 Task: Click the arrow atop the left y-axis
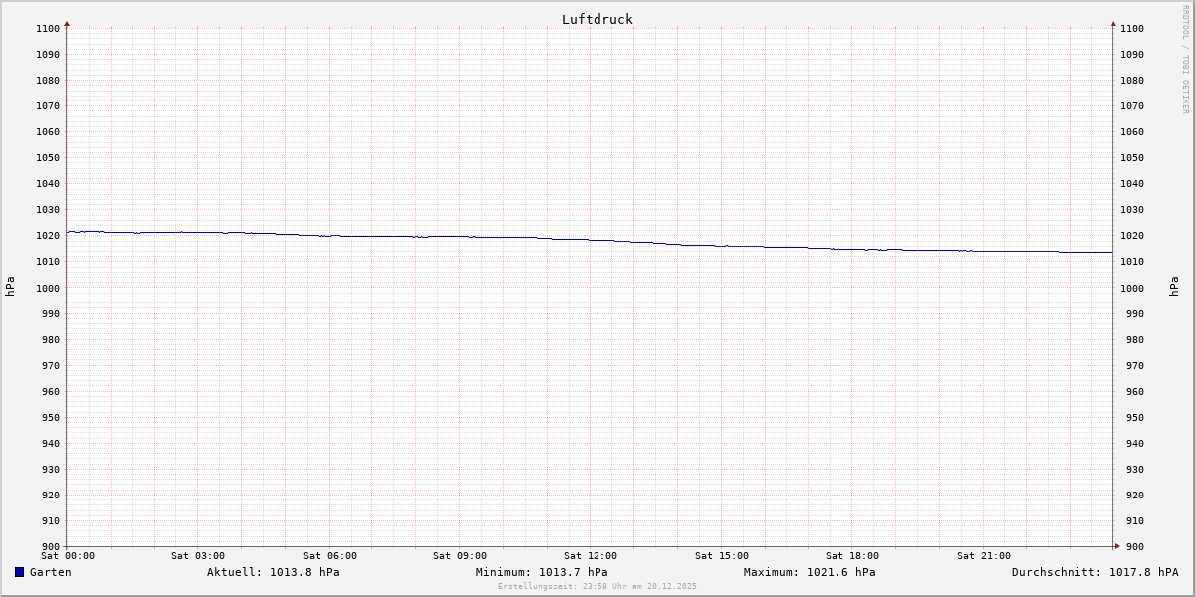67,23
